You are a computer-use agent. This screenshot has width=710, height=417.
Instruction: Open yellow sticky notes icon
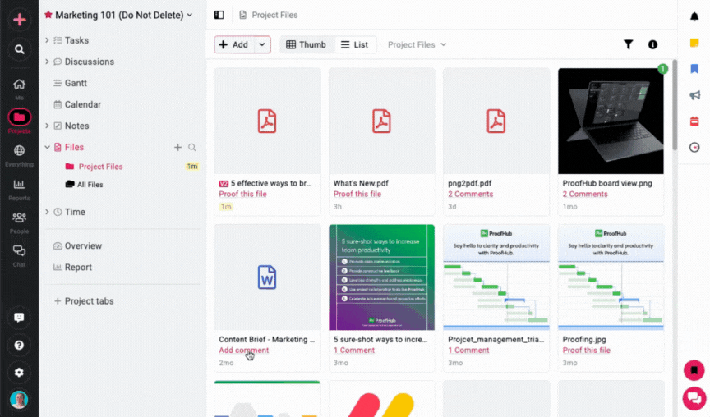point(694,43)
